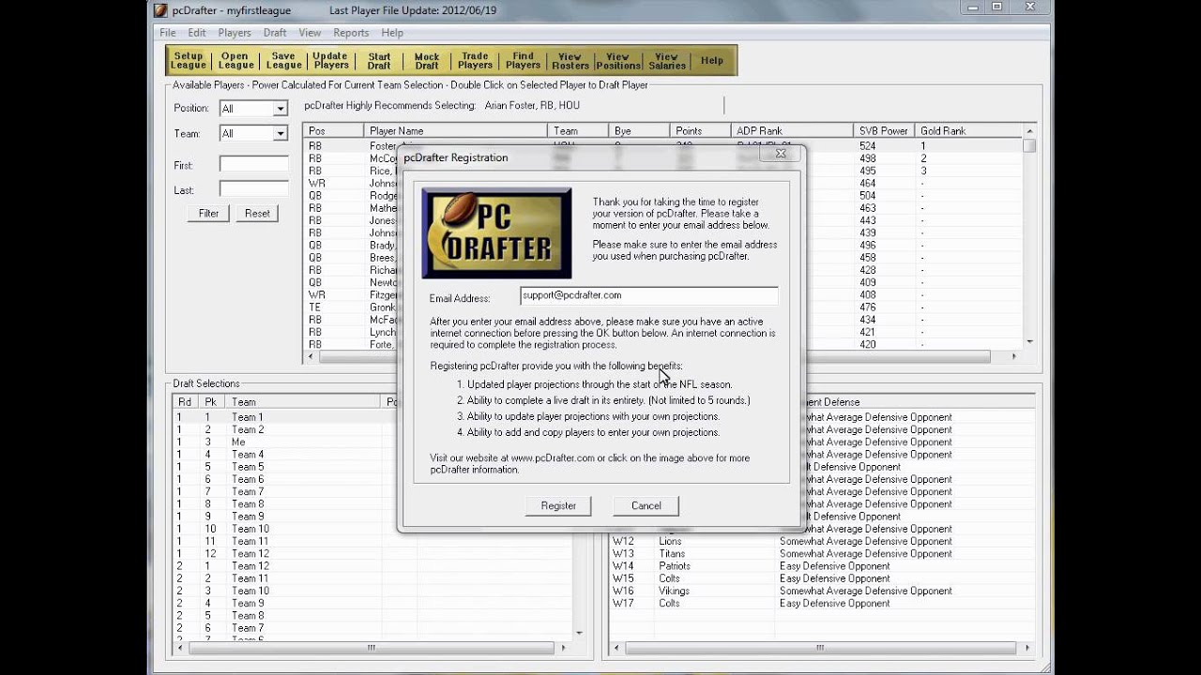Select 'Team 4' row in Draft Selections

[372, 455]
